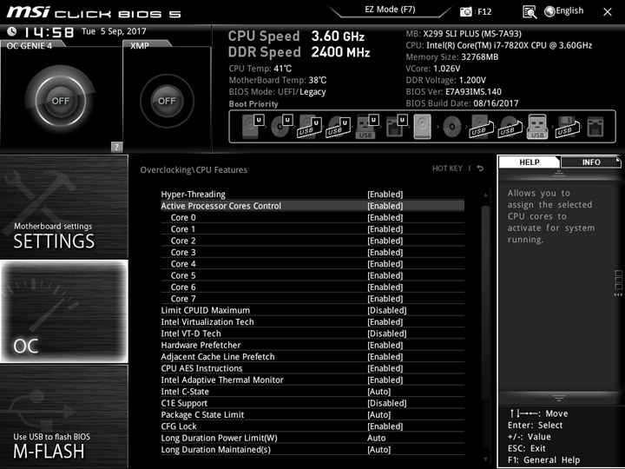This screenshot has width=625, height=469.
Task: Select the USB floppy boot device icon
Action: [x=566, y=127]
